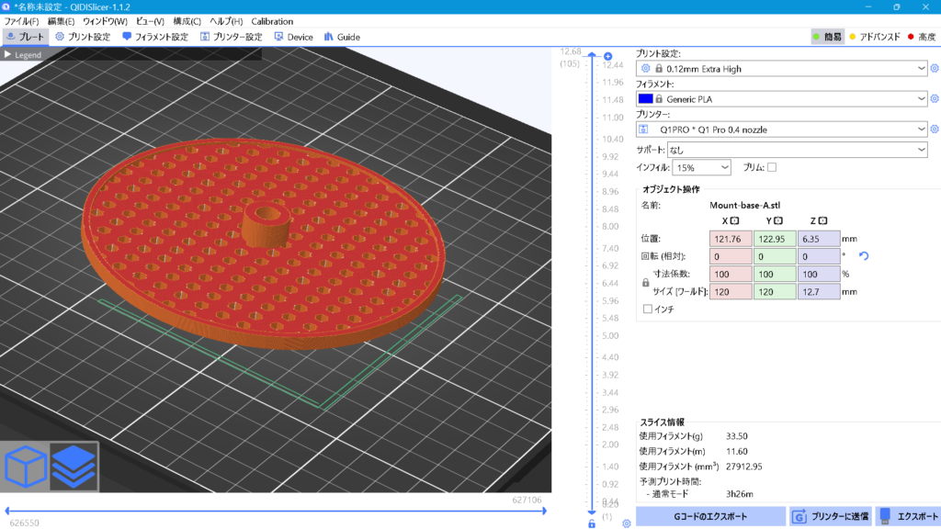Click the layer slider lock icon
This screenshot has height=529, width=941.
pyautogui.click(x=592, y=523)
